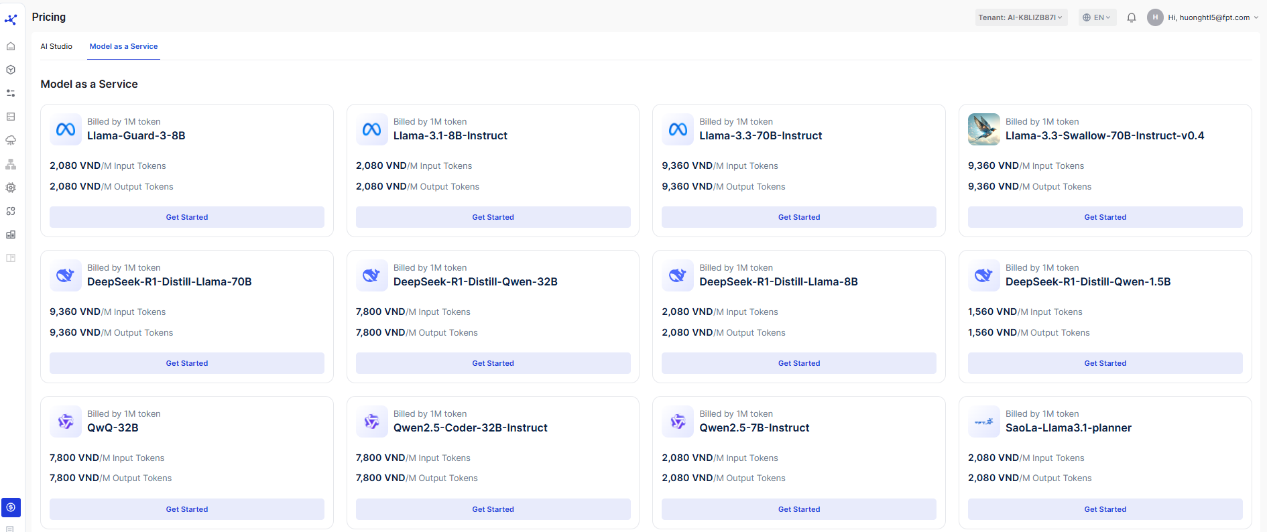Click the QwQ-32B model title

(113, 427)
